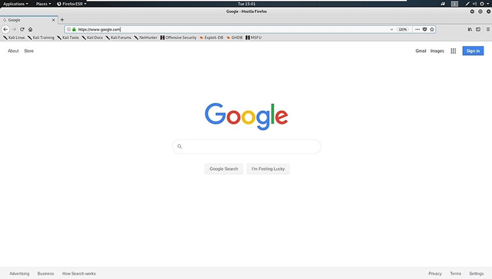Screen dimensions: 492x279
Task: Open Advertising footer link
Action: tap(19, 274)
